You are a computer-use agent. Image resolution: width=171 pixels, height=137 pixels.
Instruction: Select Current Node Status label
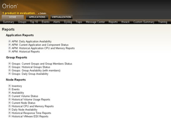23,103
